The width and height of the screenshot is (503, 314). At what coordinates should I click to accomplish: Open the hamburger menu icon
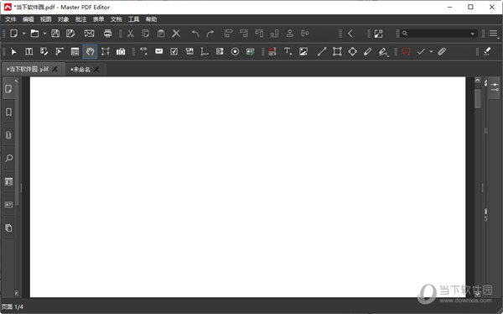(x=494, y=34)
